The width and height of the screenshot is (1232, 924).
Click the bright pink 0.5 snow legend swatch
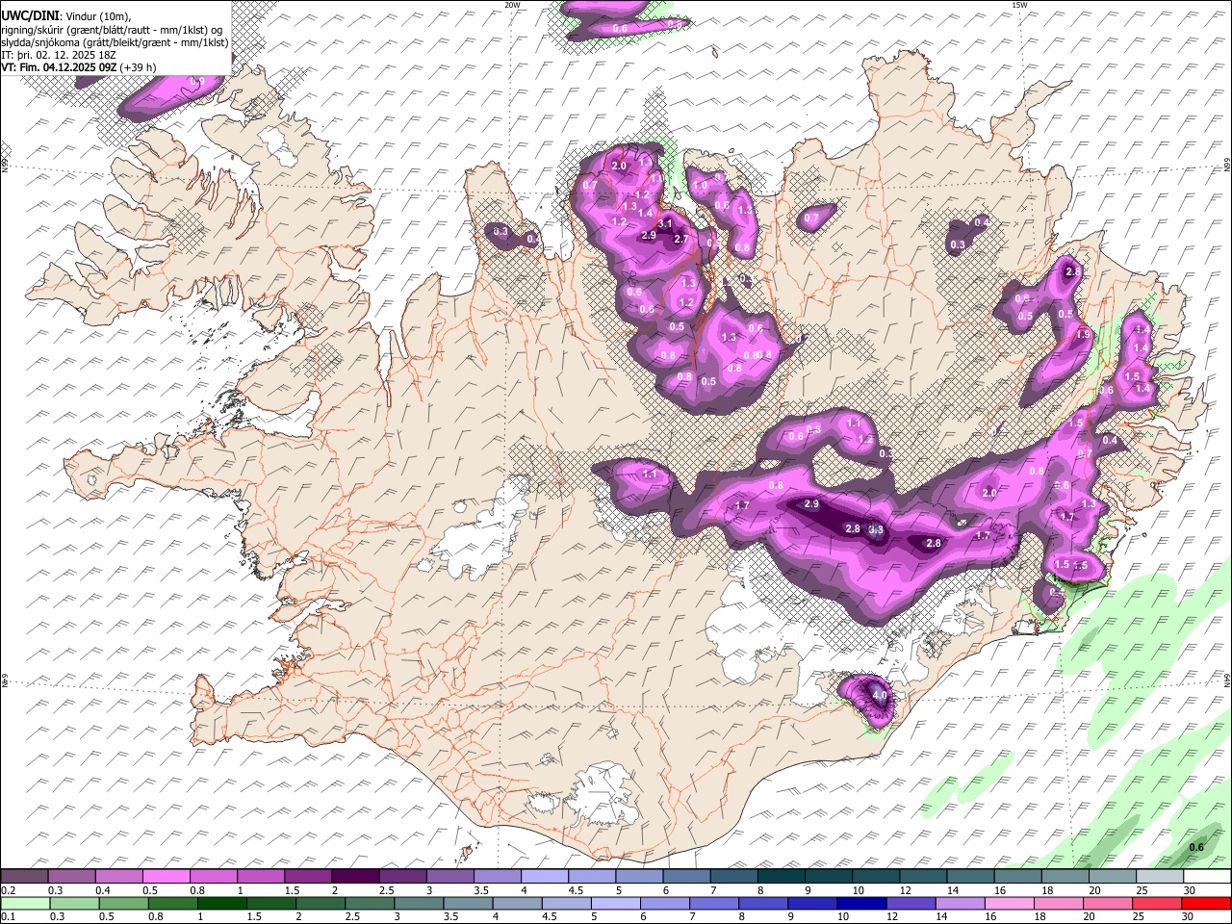(x=166, y=876)
